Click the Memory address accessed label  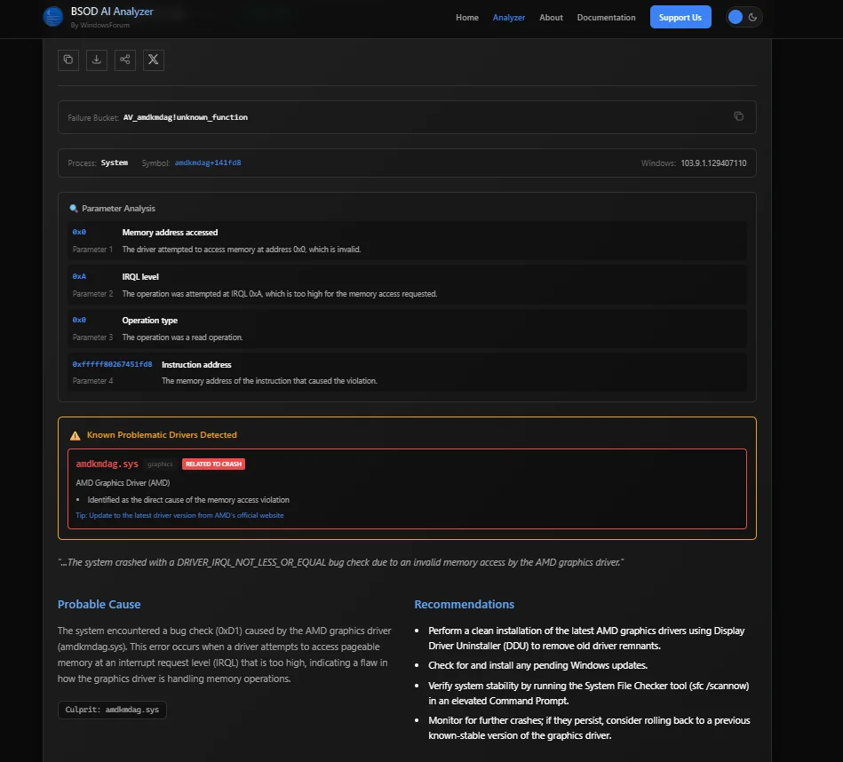(x=170, y=232)
